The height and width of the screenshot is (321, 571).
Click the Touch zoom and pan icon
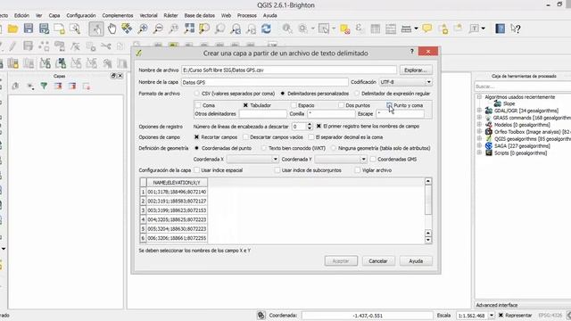(x=96, y=29)
